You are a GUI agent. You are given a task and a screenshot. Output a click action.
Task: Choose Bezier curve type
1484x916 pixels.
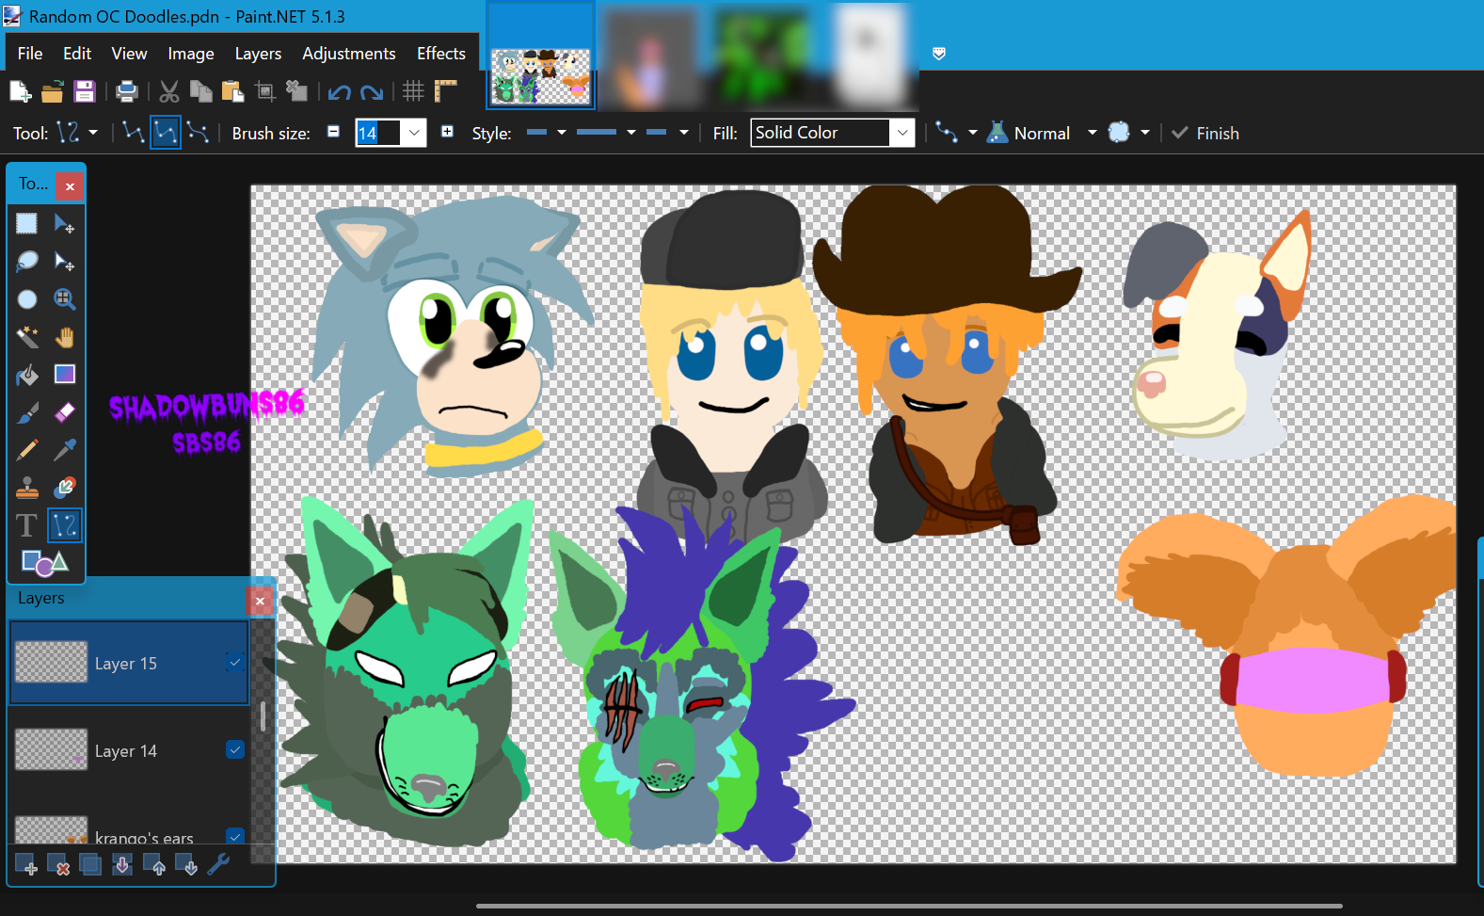[198, 133]
